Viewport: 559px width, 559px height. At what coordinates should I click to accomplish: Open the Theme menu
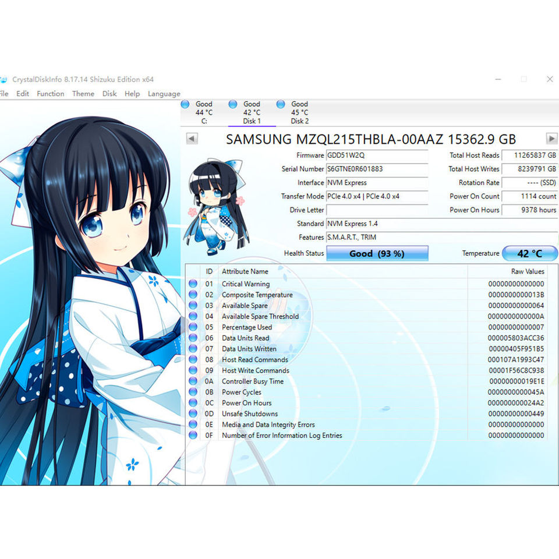(83, 94)
